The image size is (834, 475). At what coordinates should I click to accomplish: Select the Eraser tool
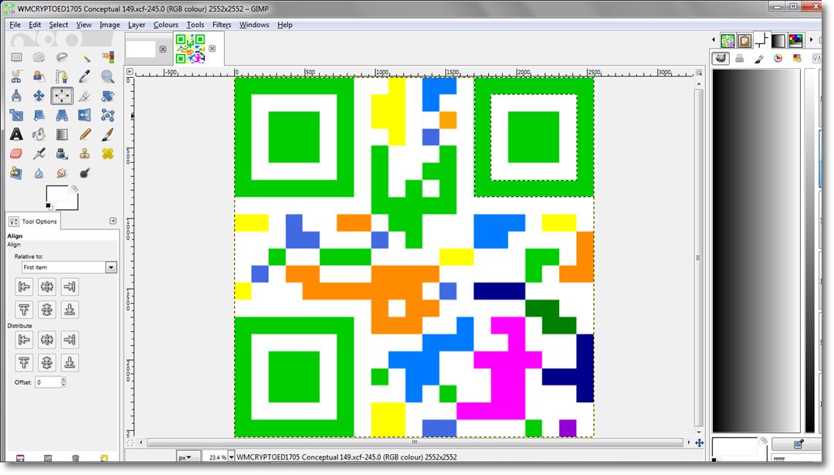tap(16, 154)
